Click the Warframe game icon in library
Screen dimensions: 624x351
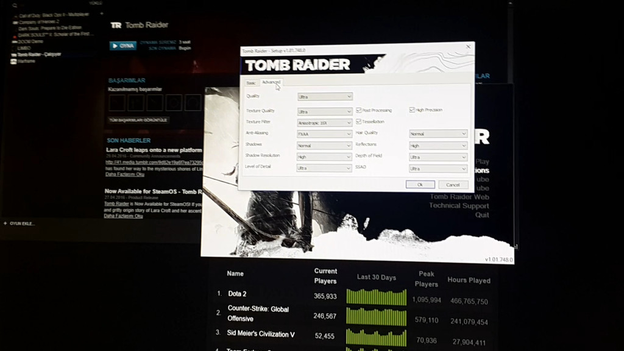pyautogui.click(x=13, y=62)
